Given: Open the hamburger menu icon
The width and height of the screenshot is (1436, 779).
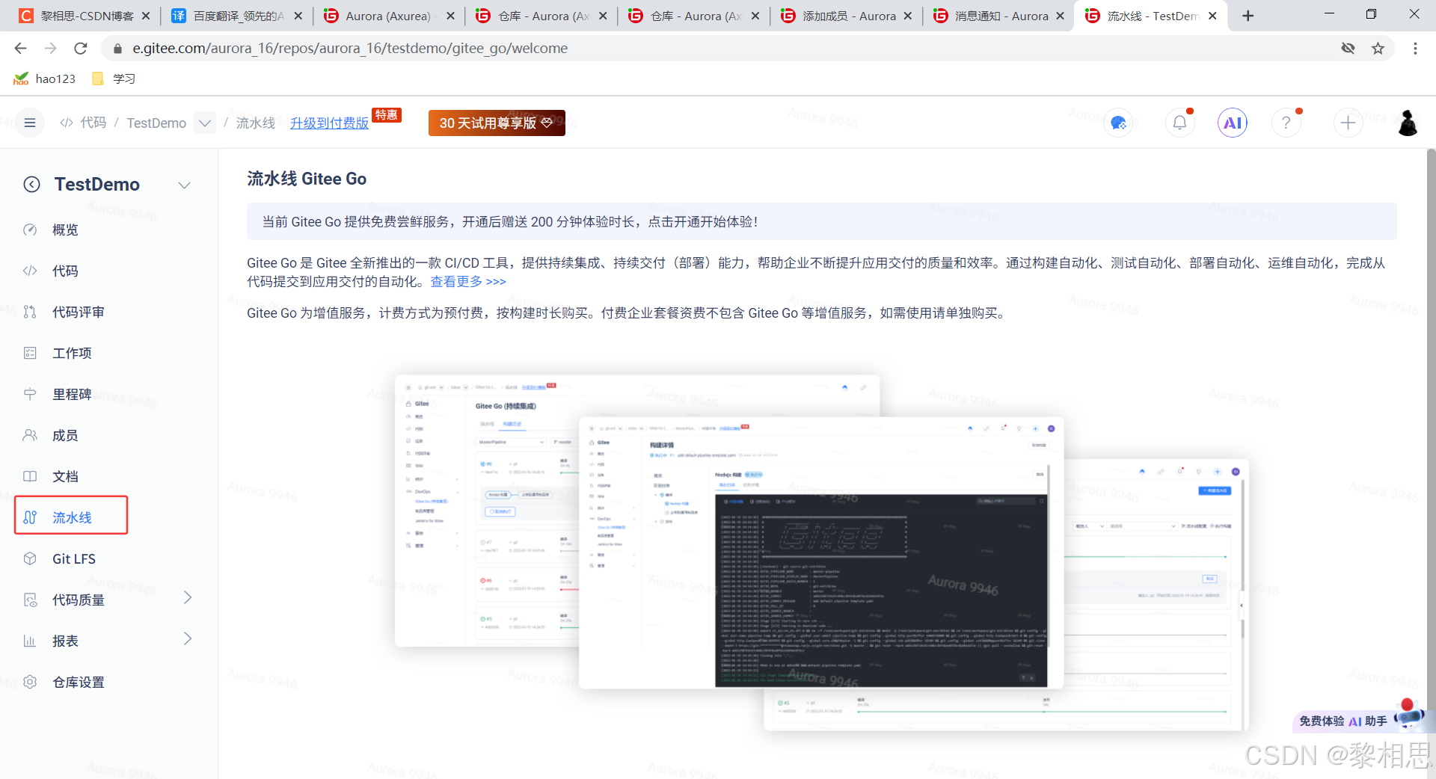Looking at the screenshot, I should [30, 123].
